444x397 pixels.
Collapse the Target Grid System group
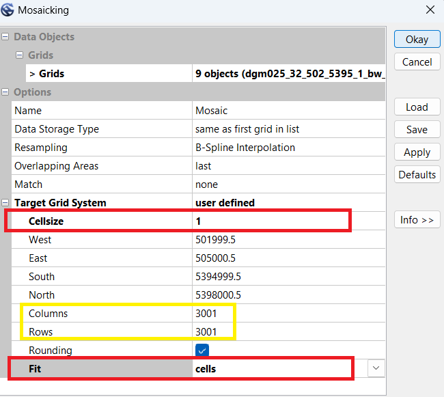point(5,203)
